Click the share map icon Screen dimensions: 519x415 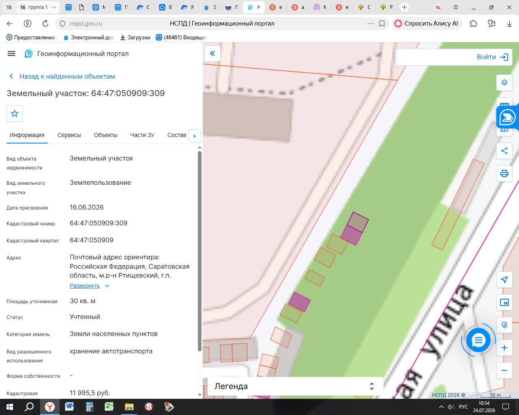click(x=504, y=151)
